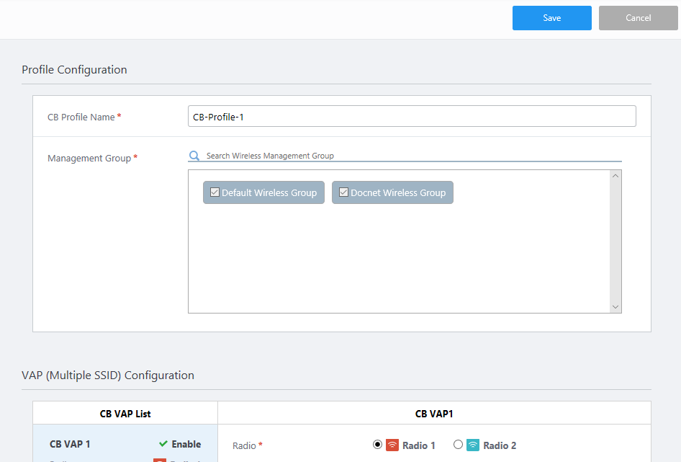The image size is (681, 462).
Task: Choose the Radio 2 radio button
Action: pyautogui.click(x=458, y=445)
